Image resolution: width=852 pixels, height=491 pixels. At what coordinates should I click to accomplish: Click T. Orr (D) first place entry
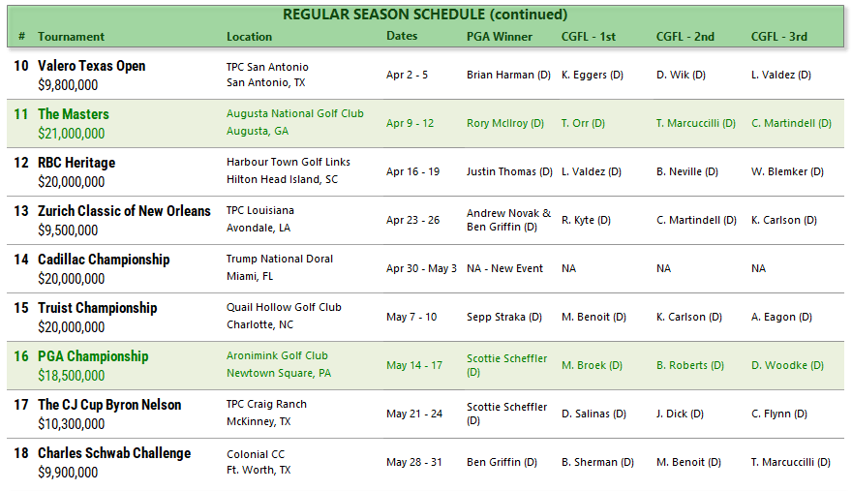[583, 123]
